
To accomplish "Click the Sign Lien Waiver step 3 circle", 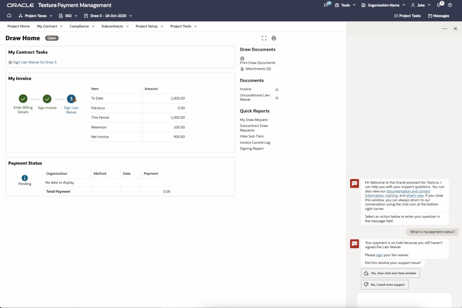I will [x=71, y=98].
